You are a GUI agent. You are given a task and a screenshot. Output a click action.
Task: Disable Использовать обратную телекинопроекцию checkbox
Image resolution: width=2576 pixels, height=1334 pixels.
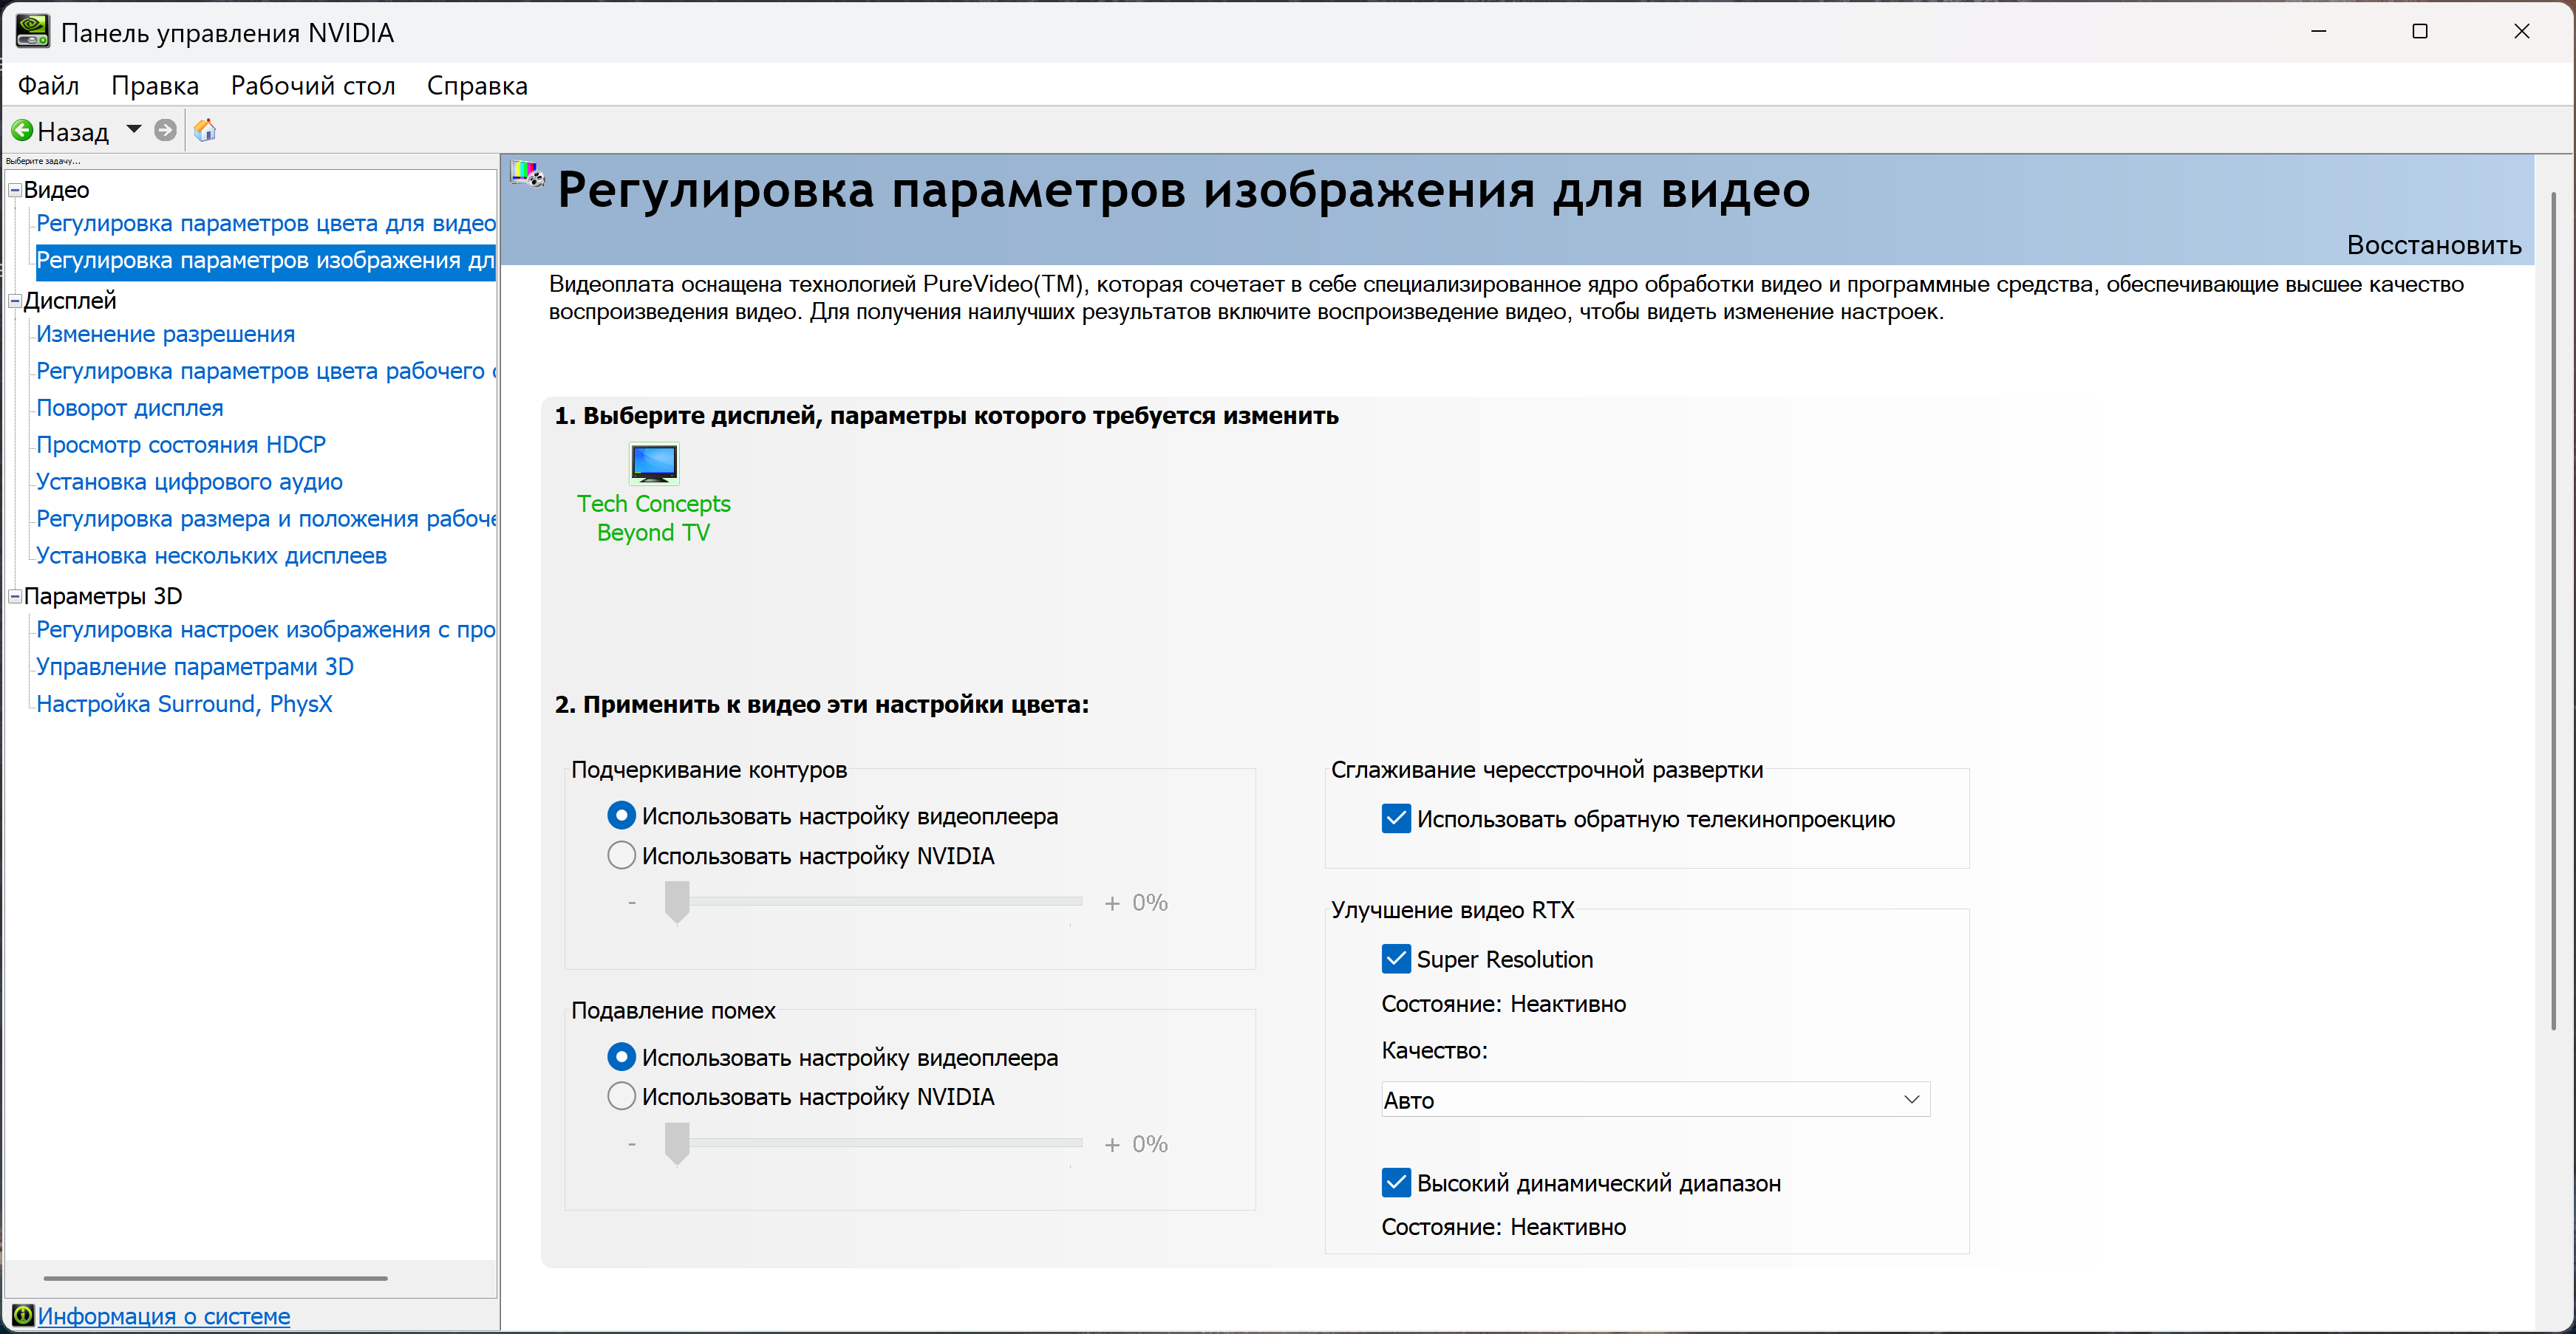(1396, 819)
